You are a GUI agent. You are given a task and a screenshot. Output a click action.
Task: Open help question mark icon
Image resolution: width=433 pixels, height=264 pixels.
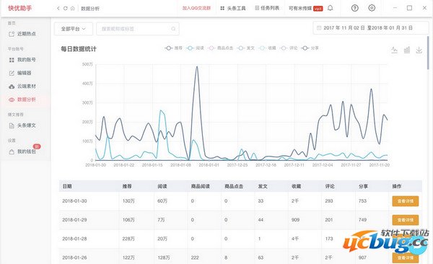point(355,8)
